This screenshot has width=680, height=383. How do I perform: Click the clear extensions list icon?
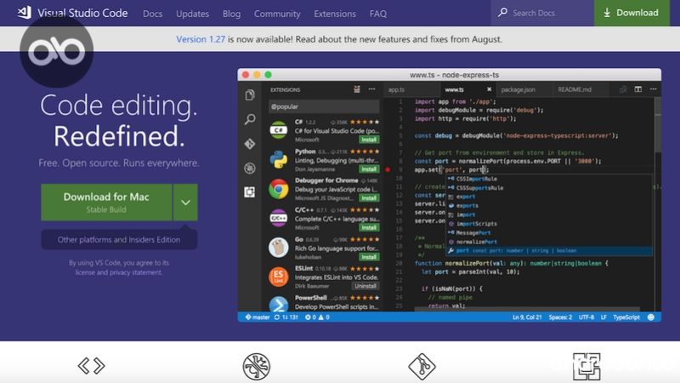(357, 89)
